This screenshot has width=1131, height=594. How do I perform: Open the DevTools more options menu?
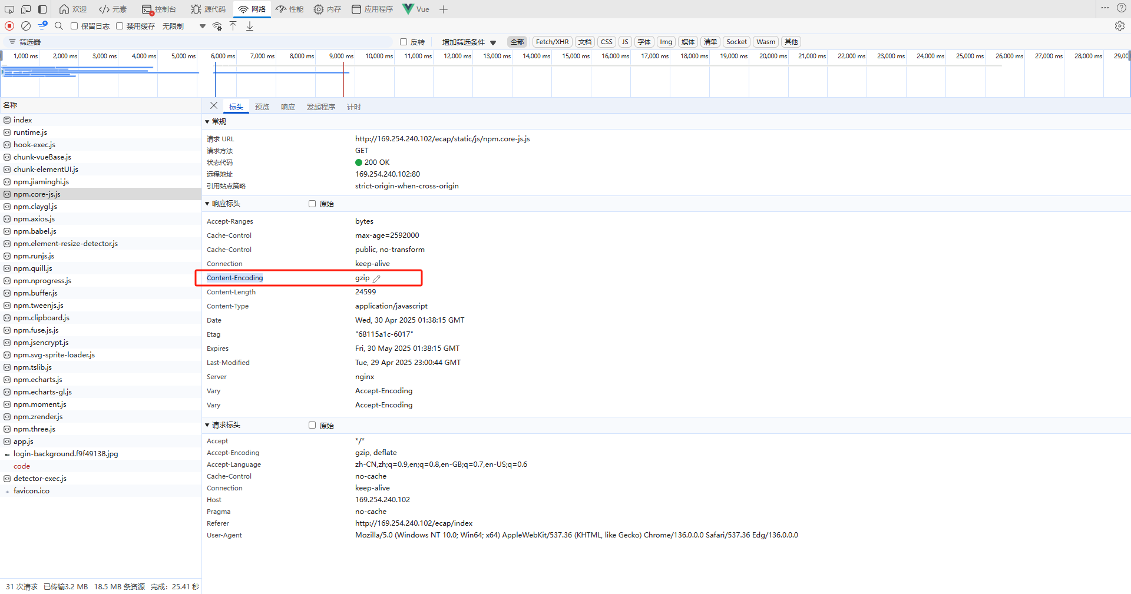click(x=1105, y=8)
